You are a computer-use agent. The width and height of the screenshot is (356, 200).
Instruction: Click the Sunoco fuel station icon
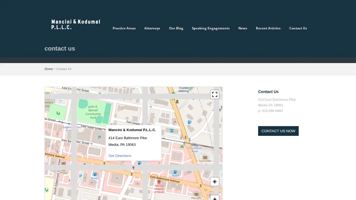click(x=95, y=174)
